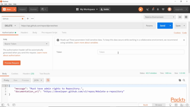Click the Import button
190x107 pixels.
click(23, 9)
